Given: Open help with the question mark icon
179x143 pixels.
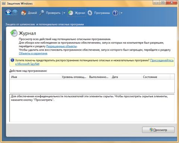Looking at the screenshot, I should [x=115, y=13].
